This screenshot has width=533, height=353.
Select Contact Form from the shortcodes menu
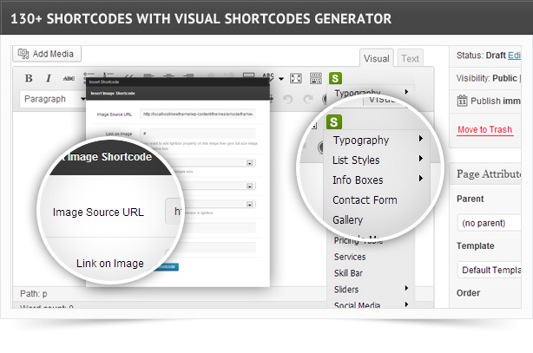pyautogui.click(x=365, y=199)
